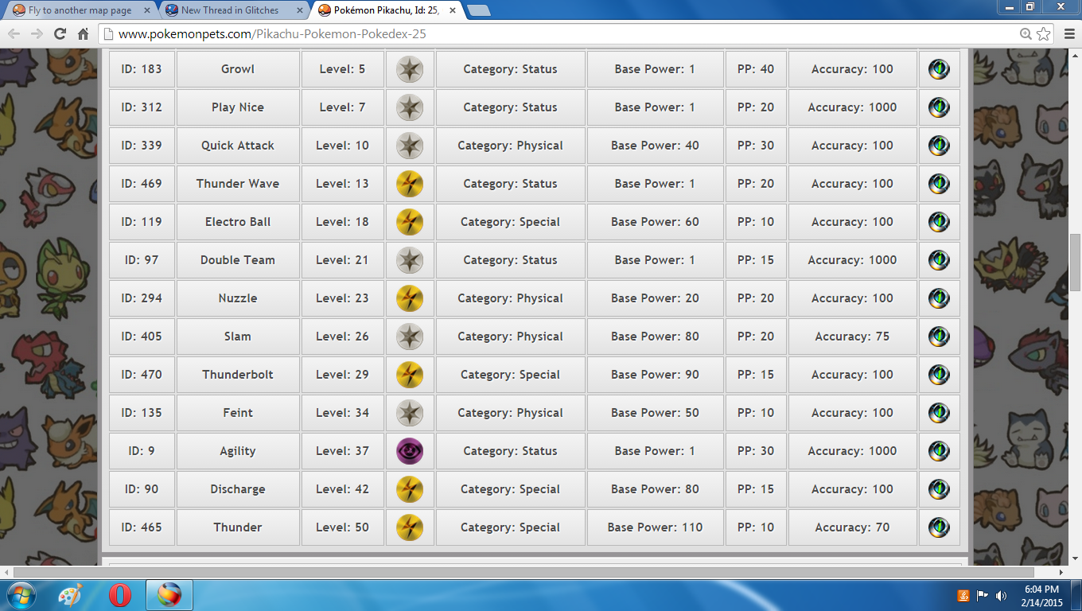This screenshot has width=1082, height=611.
Task: Click the type icon in the Play Nice row
Action: point(410,107)
